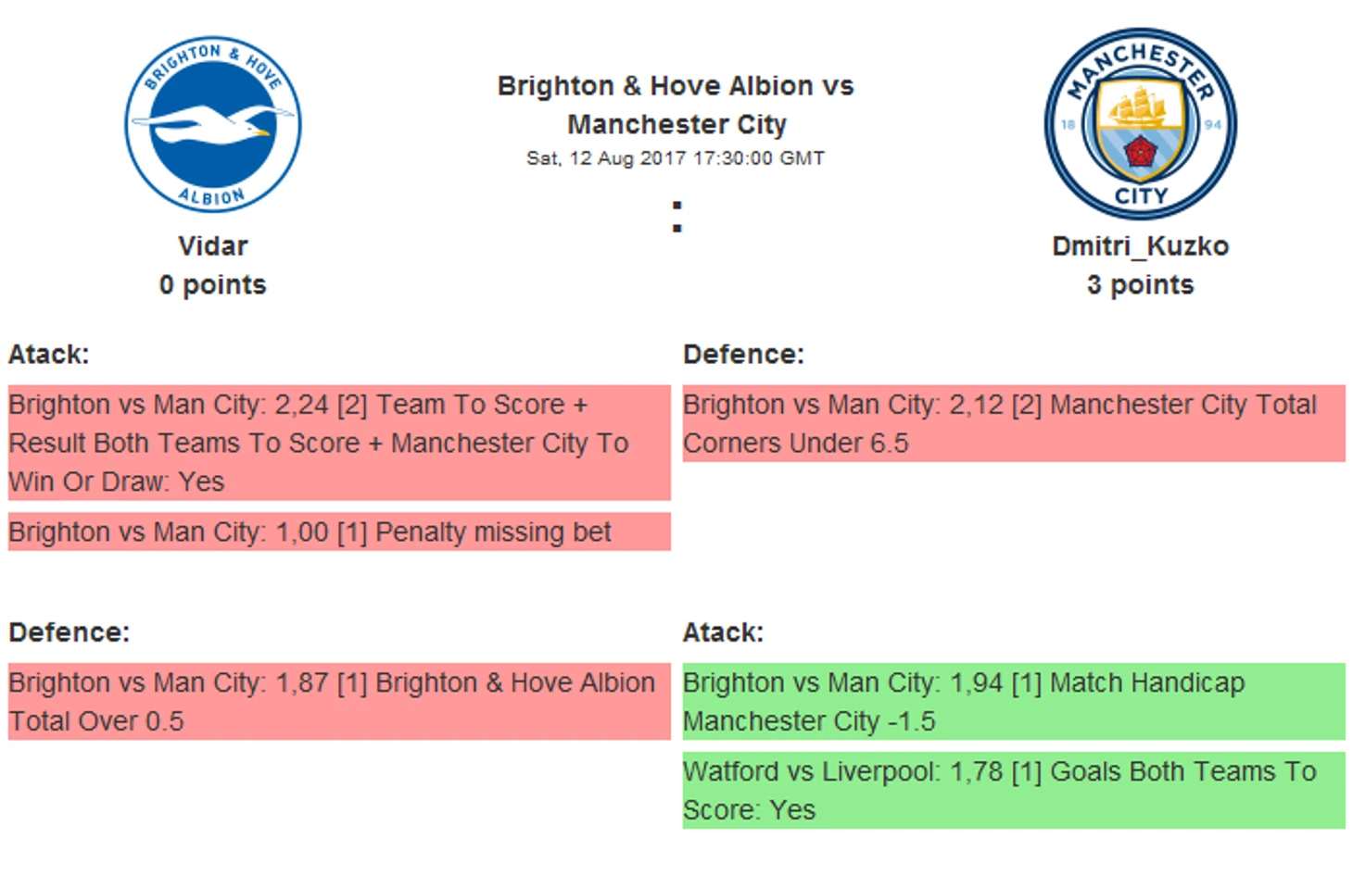Select the Match Handicap Manchester City -1.5 bet

click(1014, 702)
